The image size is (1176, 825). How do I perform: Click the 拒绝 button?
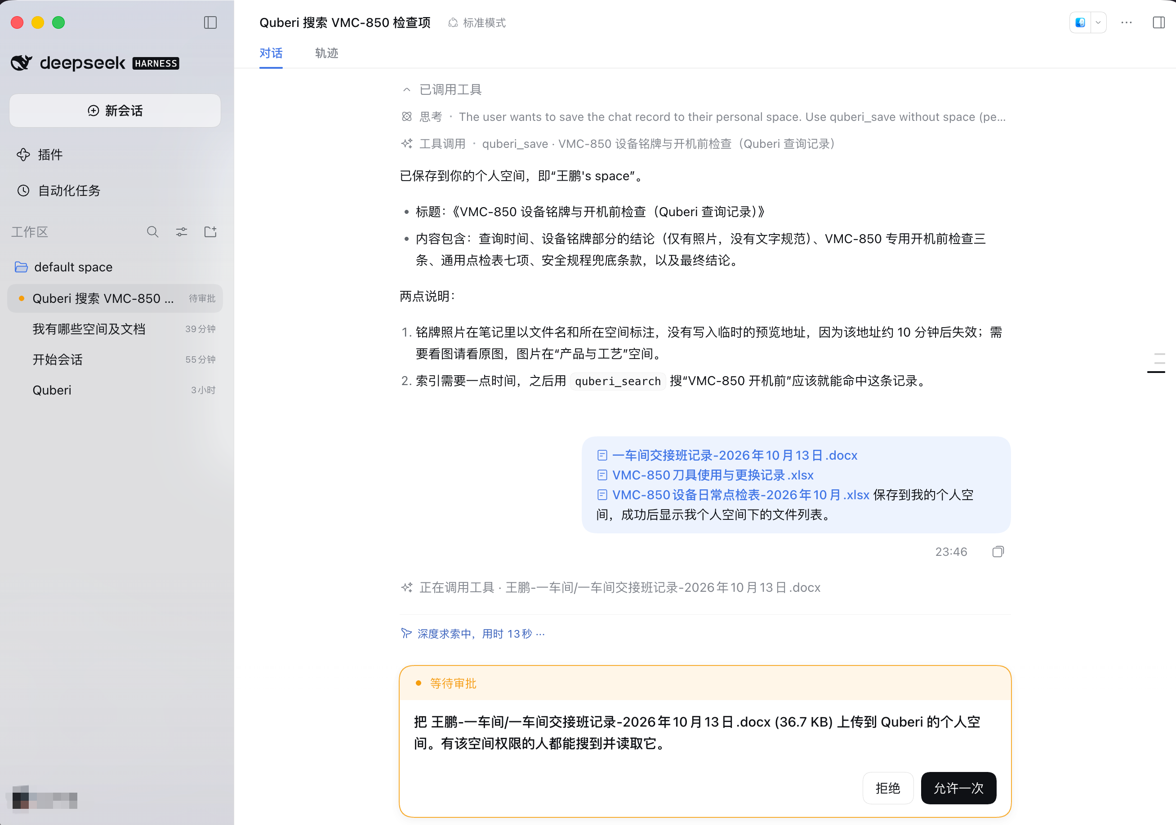tap(888, 788)
